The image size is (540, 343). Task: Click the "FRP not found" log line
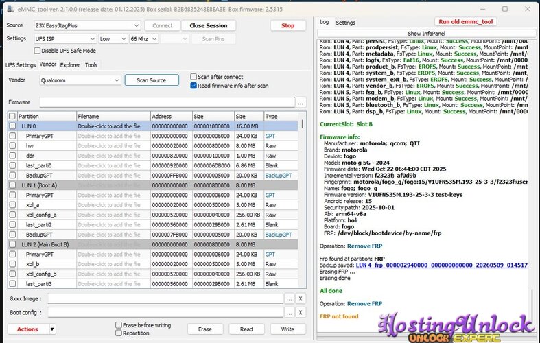point(339,316)
